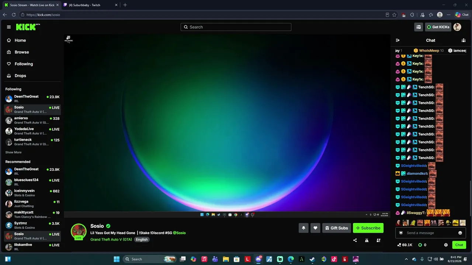
Task: Select the Sosio Stream Kick tab
Action: click(32, 5)
